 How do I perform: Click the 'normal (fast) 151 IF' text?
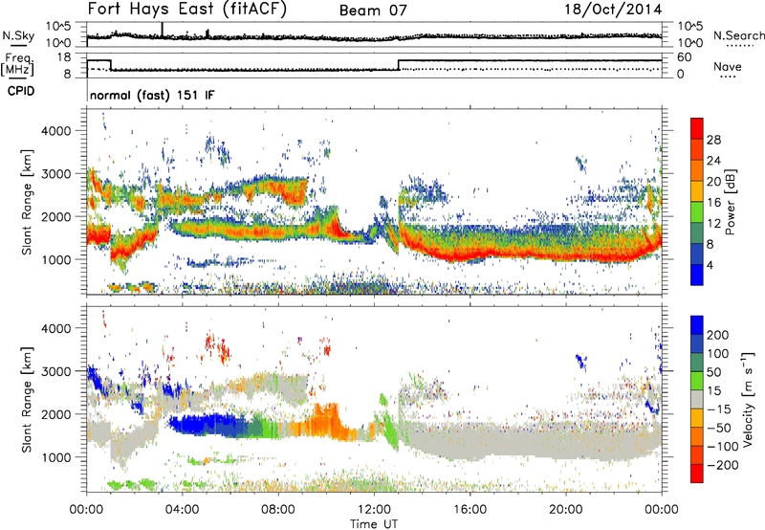(152, 95)
